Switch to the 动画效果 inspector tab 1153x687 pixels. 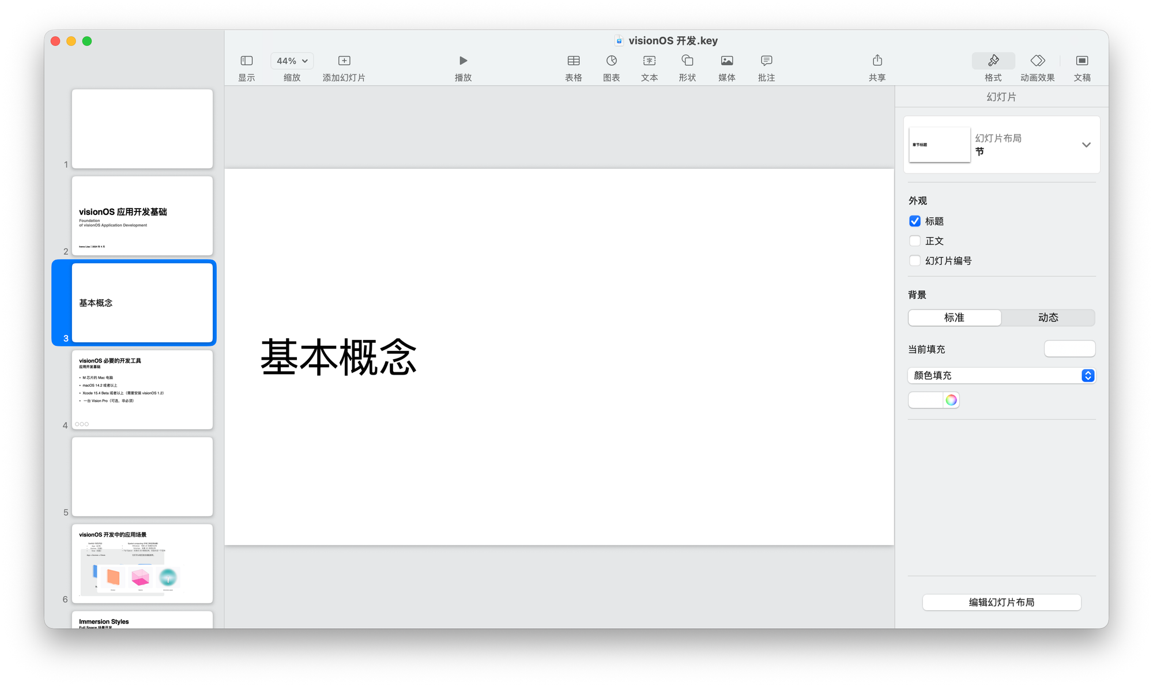[x=1037, y=61]
